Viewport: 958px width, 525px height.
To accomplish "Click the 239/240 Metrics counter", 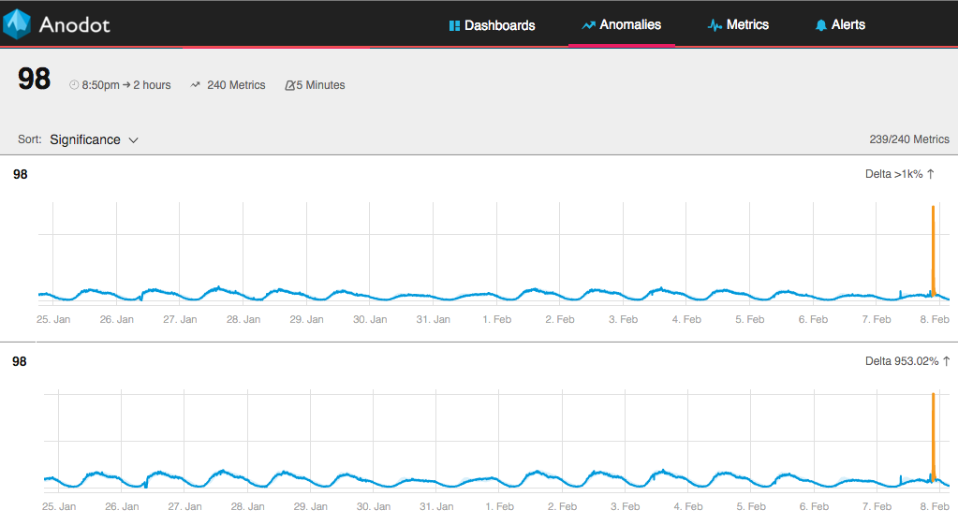I will (909, 139).
